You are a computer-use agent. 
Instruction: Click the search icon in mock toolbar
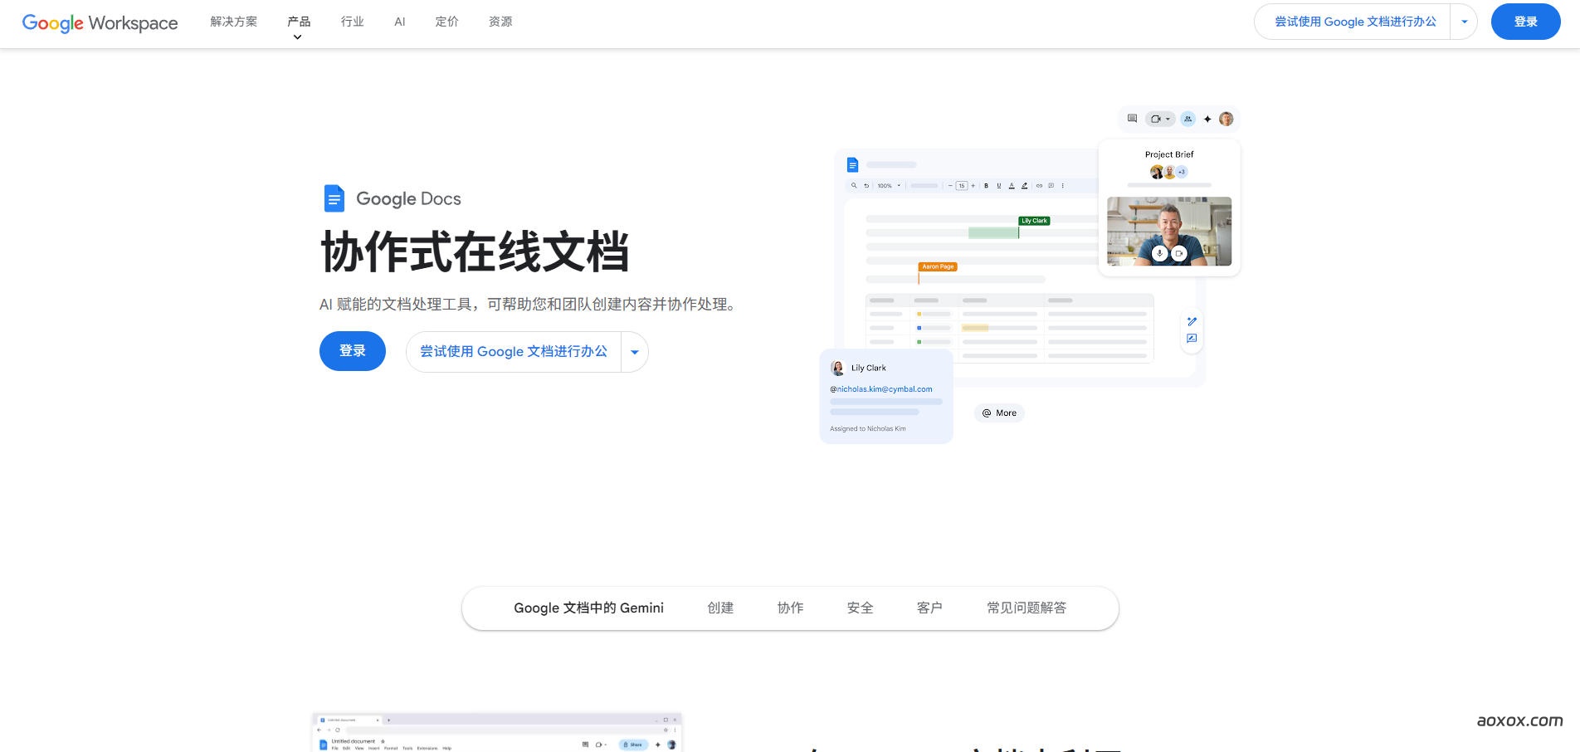coord(854,185)
